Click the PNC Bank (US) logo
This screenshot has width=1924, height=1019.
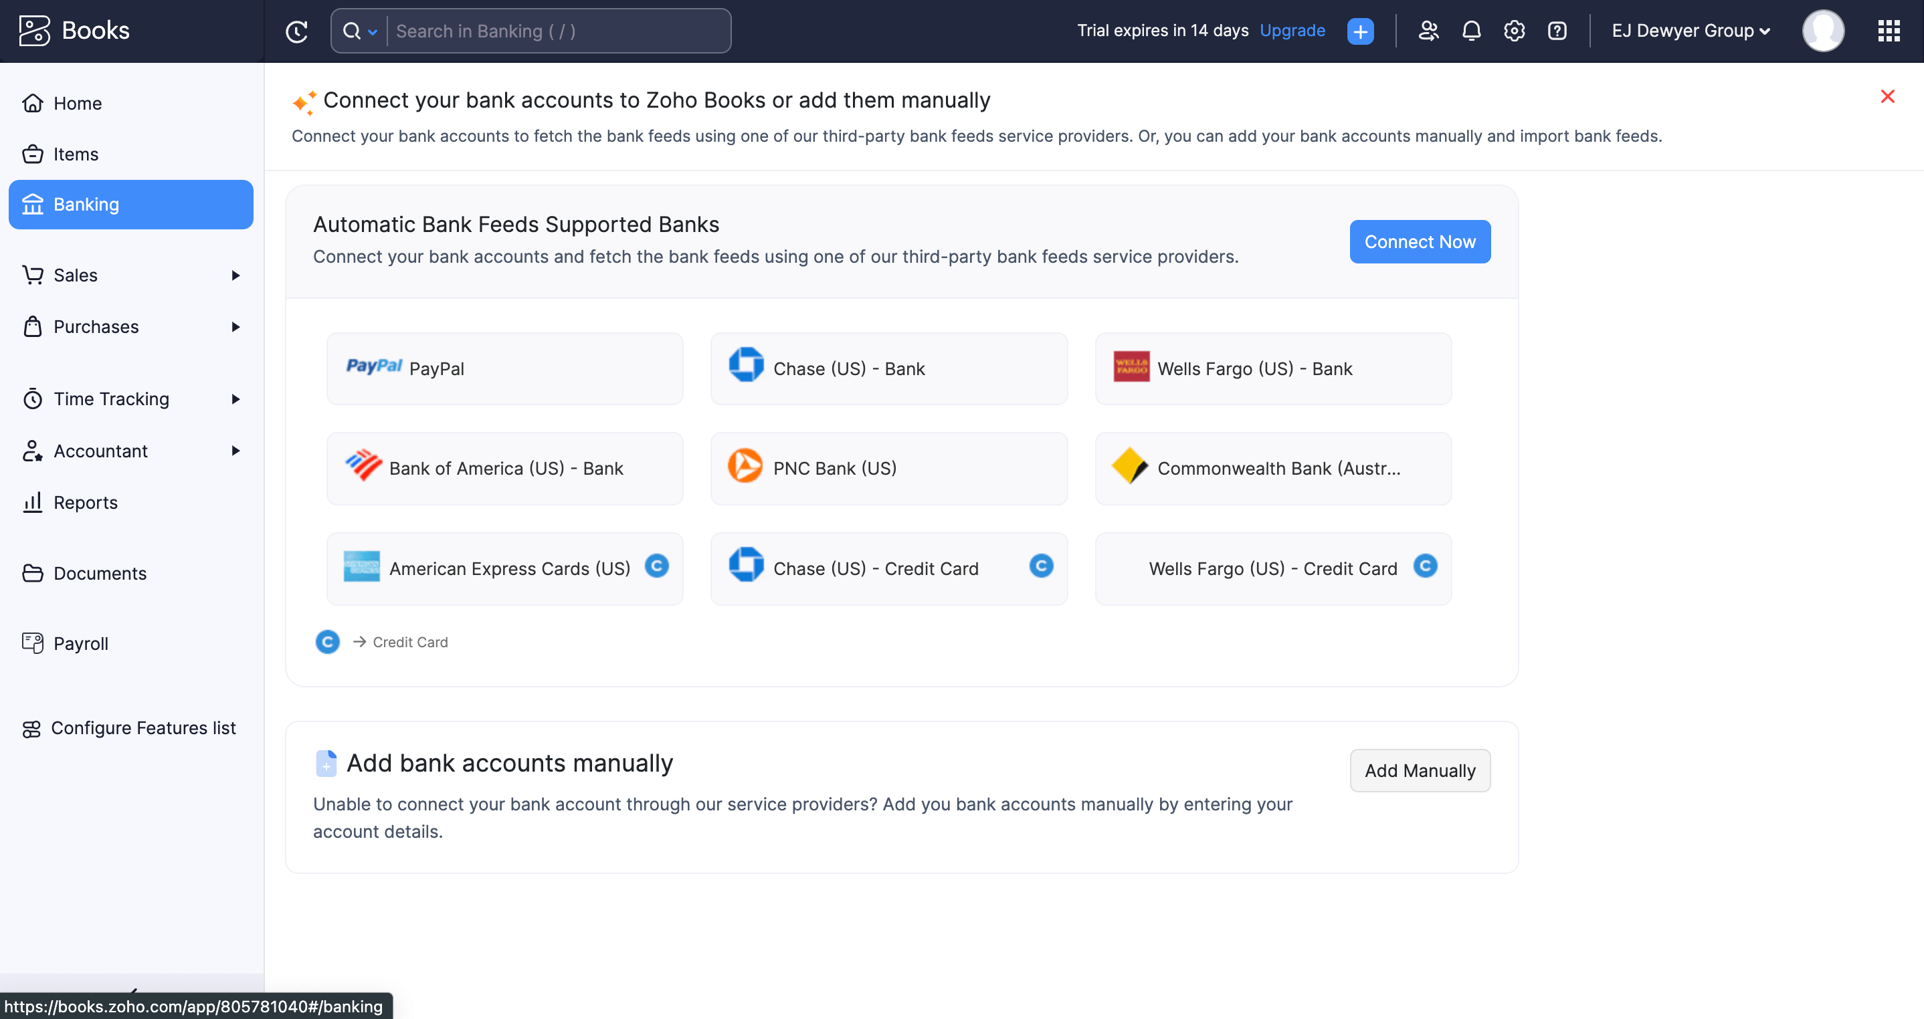pyautogui.click(x=745, y=466)
